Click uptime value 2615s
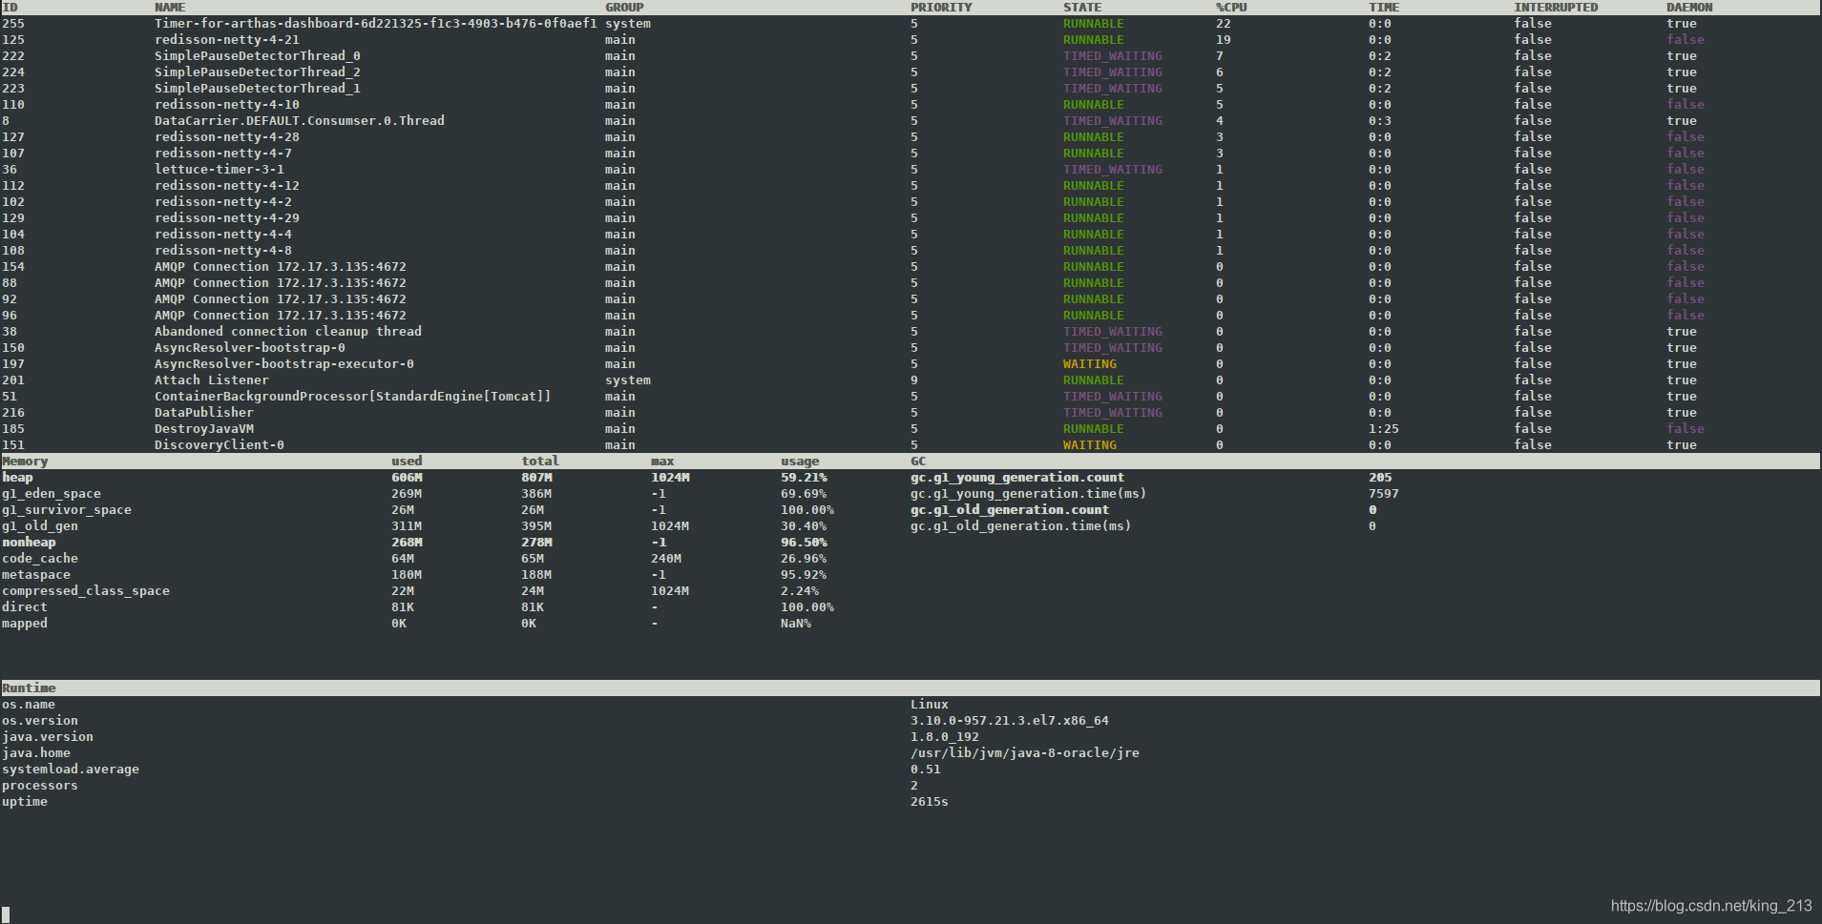The height and width of the screenshot is (924, 1822). point(930,802)
